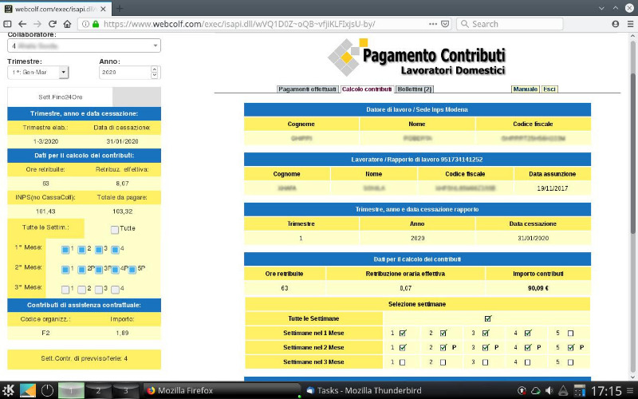Open the Bollettini (2) tab
This screenshot has width=638, height=399.
coord(415,89)
